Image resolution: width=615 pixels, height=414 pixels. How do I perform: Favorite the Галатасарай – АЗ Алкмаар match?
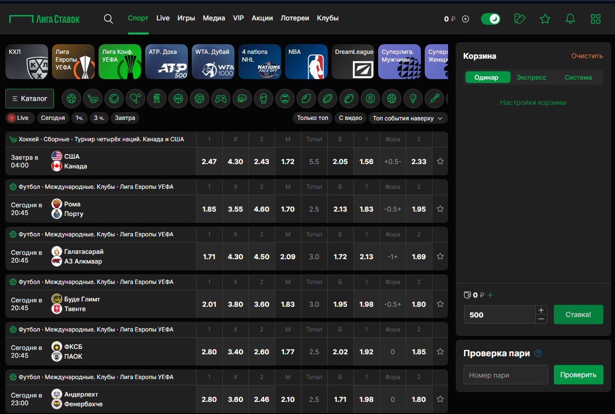click(440, 256)
